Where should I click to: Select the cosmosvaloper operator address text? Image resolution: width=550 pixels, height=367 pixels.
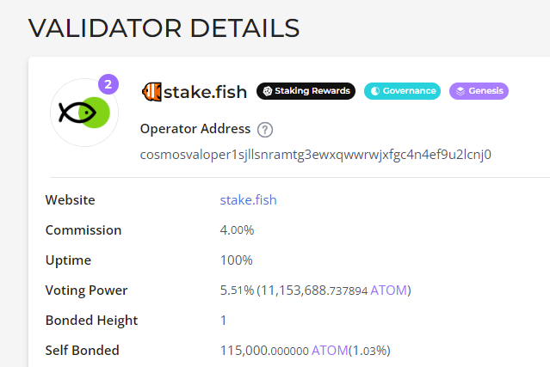coord(316,155)
